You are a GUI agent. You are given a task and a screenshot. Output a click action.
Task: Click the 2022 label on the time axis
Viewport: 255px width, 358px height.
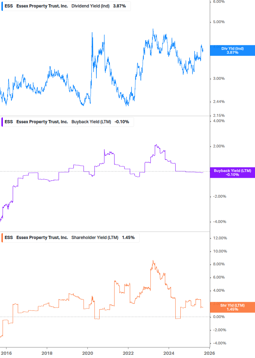(128, 353)
